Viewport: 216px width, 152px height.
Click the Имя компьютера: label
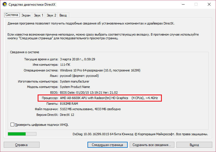46,65
